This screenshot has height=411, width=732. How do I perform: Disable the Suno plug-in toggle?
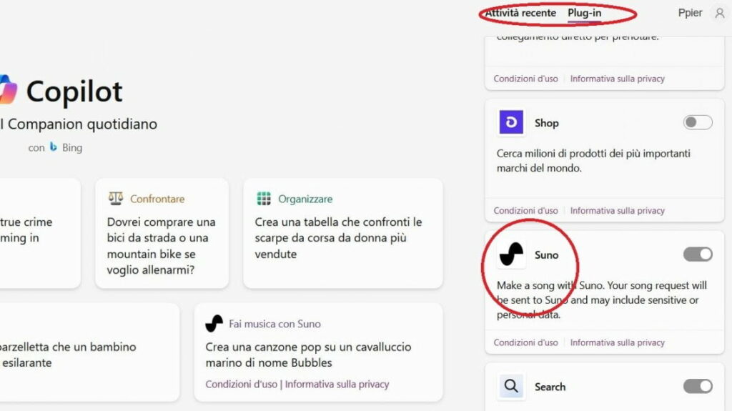[x=698, y=254]
